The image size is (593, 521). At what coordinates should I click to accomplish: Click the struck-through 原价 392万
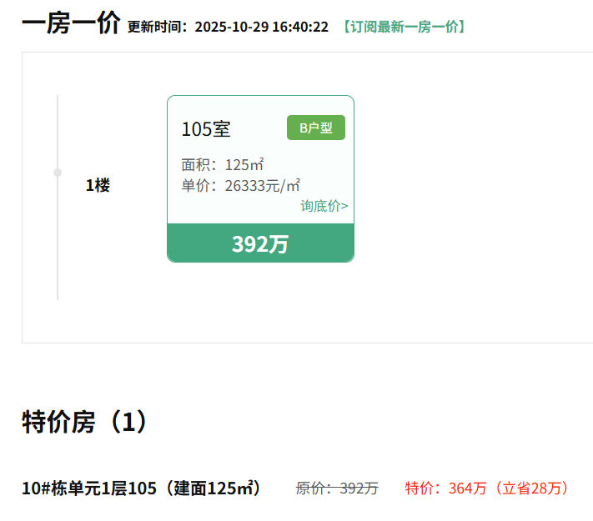pos(337,488)
